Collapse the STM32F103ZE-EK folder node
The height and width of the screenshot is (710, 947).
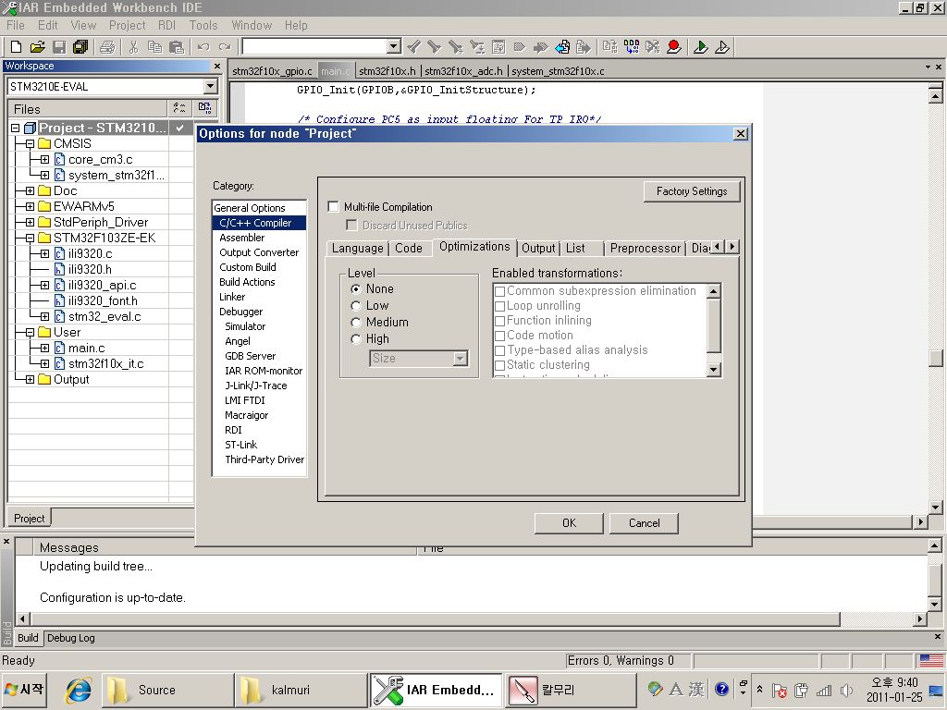point(30,238)
